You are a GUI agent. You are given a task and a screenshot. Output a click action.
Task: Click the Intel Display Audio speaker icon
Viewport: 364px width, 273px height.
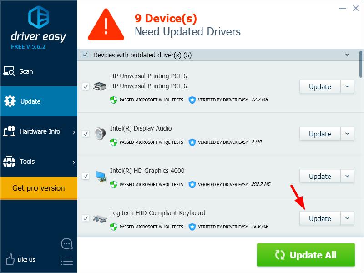(100, 133)
